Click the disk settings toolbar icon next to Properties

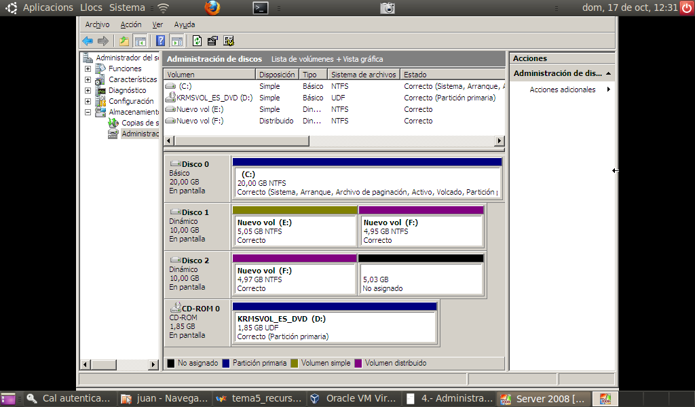229,41
